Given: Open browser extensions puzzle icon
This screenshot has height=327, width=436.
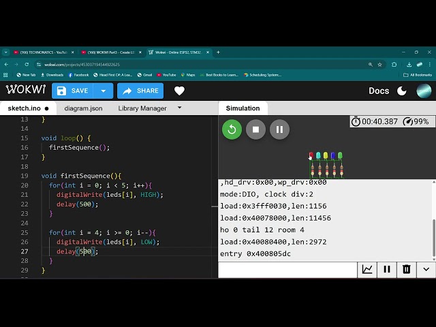Looking at the screenshot, I should [x=394, y=65].
